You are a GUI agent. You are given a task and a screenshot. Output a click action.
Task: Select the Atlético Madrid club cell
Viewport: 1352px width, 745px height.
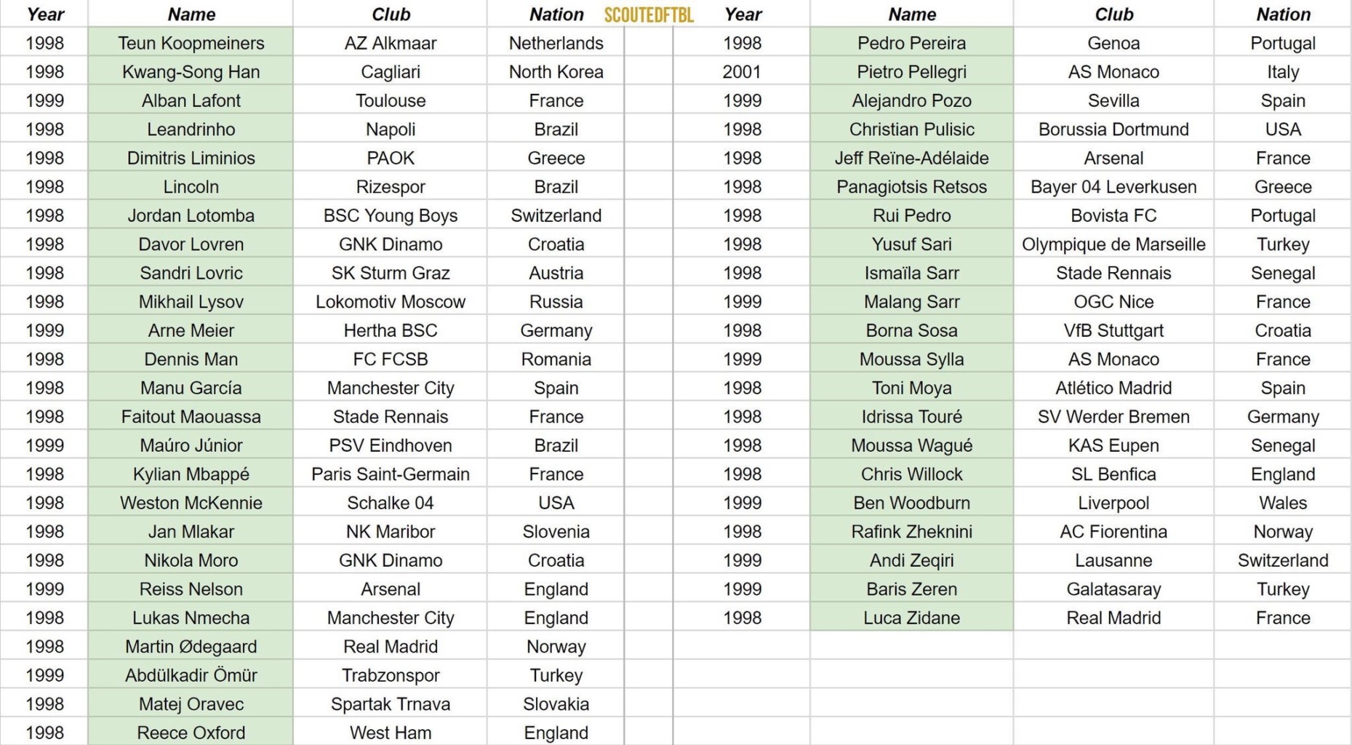coord(1113,388)
